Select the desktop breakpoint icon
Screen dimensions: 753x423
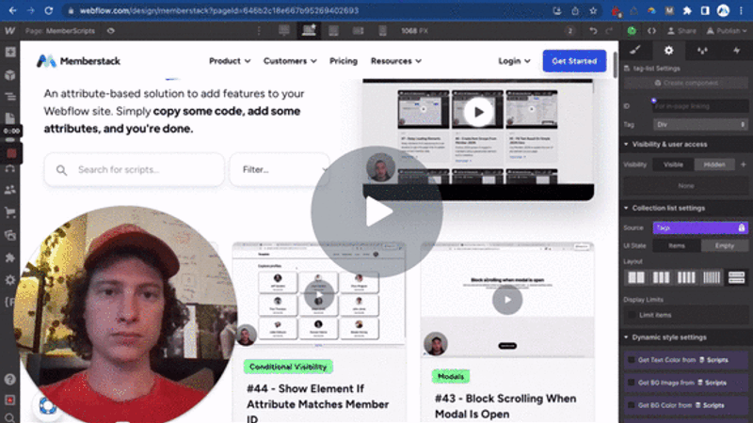click(x=284, y=31)
